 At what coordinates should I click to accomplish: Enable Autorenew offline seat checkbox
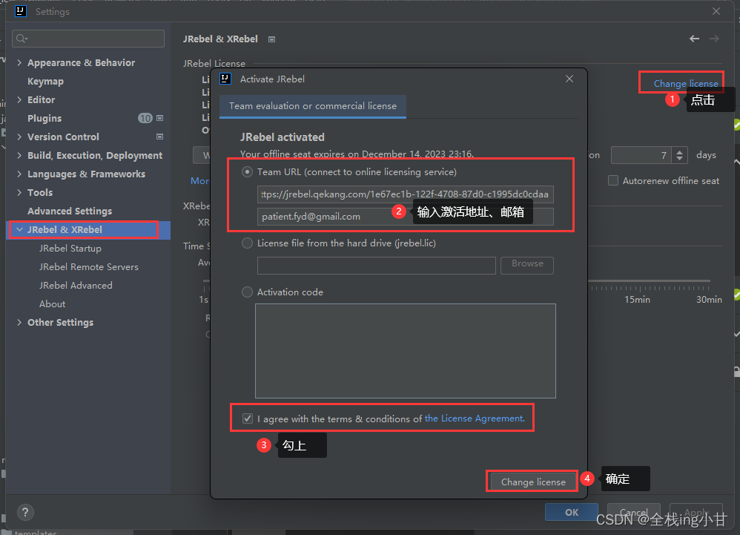pyautogui.click(x=613, y=180)
